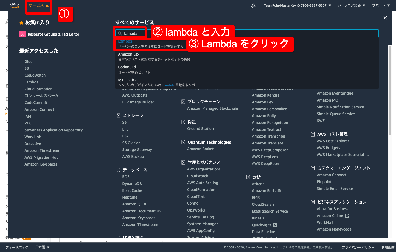Click Feedback in the footer

17,247
